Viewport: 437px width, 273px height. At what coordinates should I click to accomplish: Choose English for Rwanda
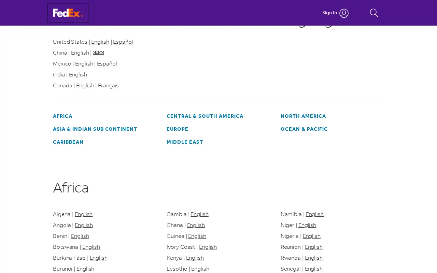tap(314, 258)
